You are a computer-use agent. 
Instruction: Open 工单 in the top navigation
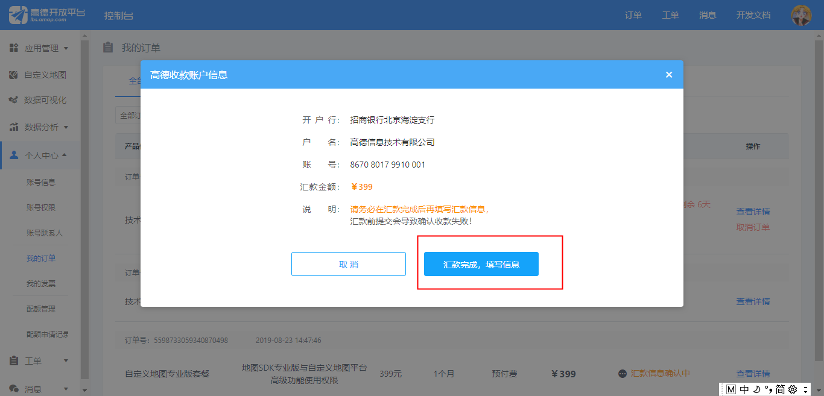coord(670,15)
